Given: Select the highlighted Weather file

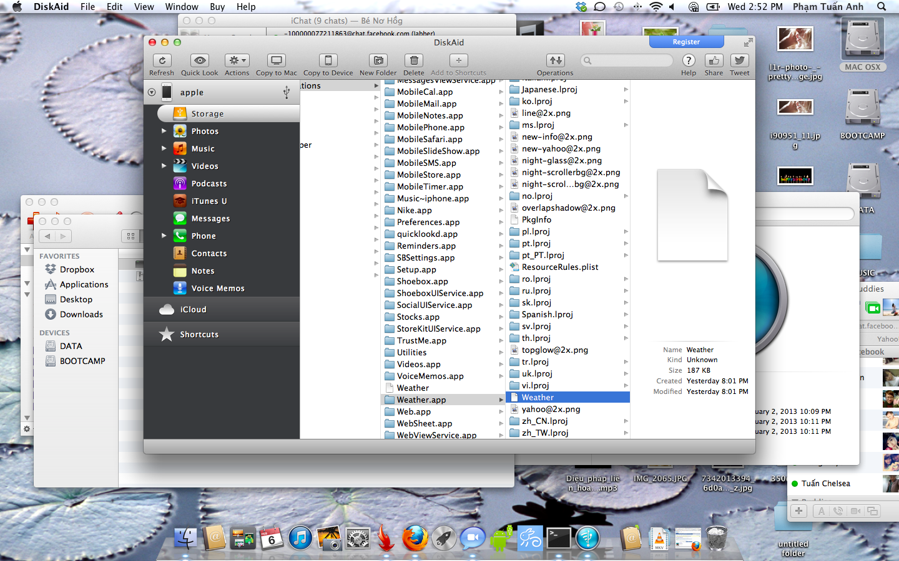Looking at the screenshot, I should [x=568, y=397].
